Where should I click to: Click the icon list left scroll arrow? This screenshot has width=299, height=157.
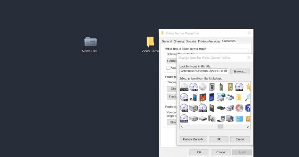[182, 127]
